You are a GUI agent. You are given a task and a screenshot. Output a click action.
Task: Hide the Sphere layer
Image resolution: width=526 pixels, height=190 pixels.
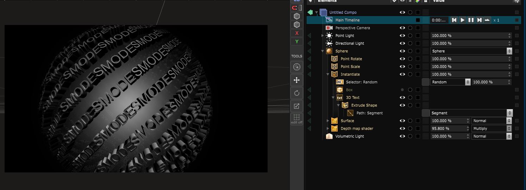(x=402, y=51)
